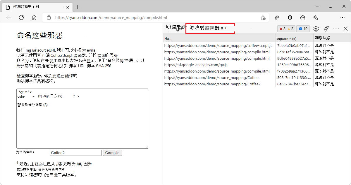351x185 pixels.
Task: Click the 命名这些邪恶 page heading
Action: tap(40, 36)
